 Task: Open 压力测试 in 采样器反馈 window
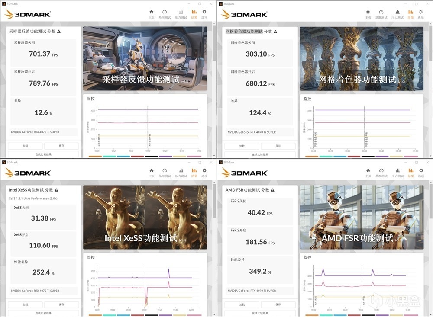pyautogui.click(x=181, y=14)
